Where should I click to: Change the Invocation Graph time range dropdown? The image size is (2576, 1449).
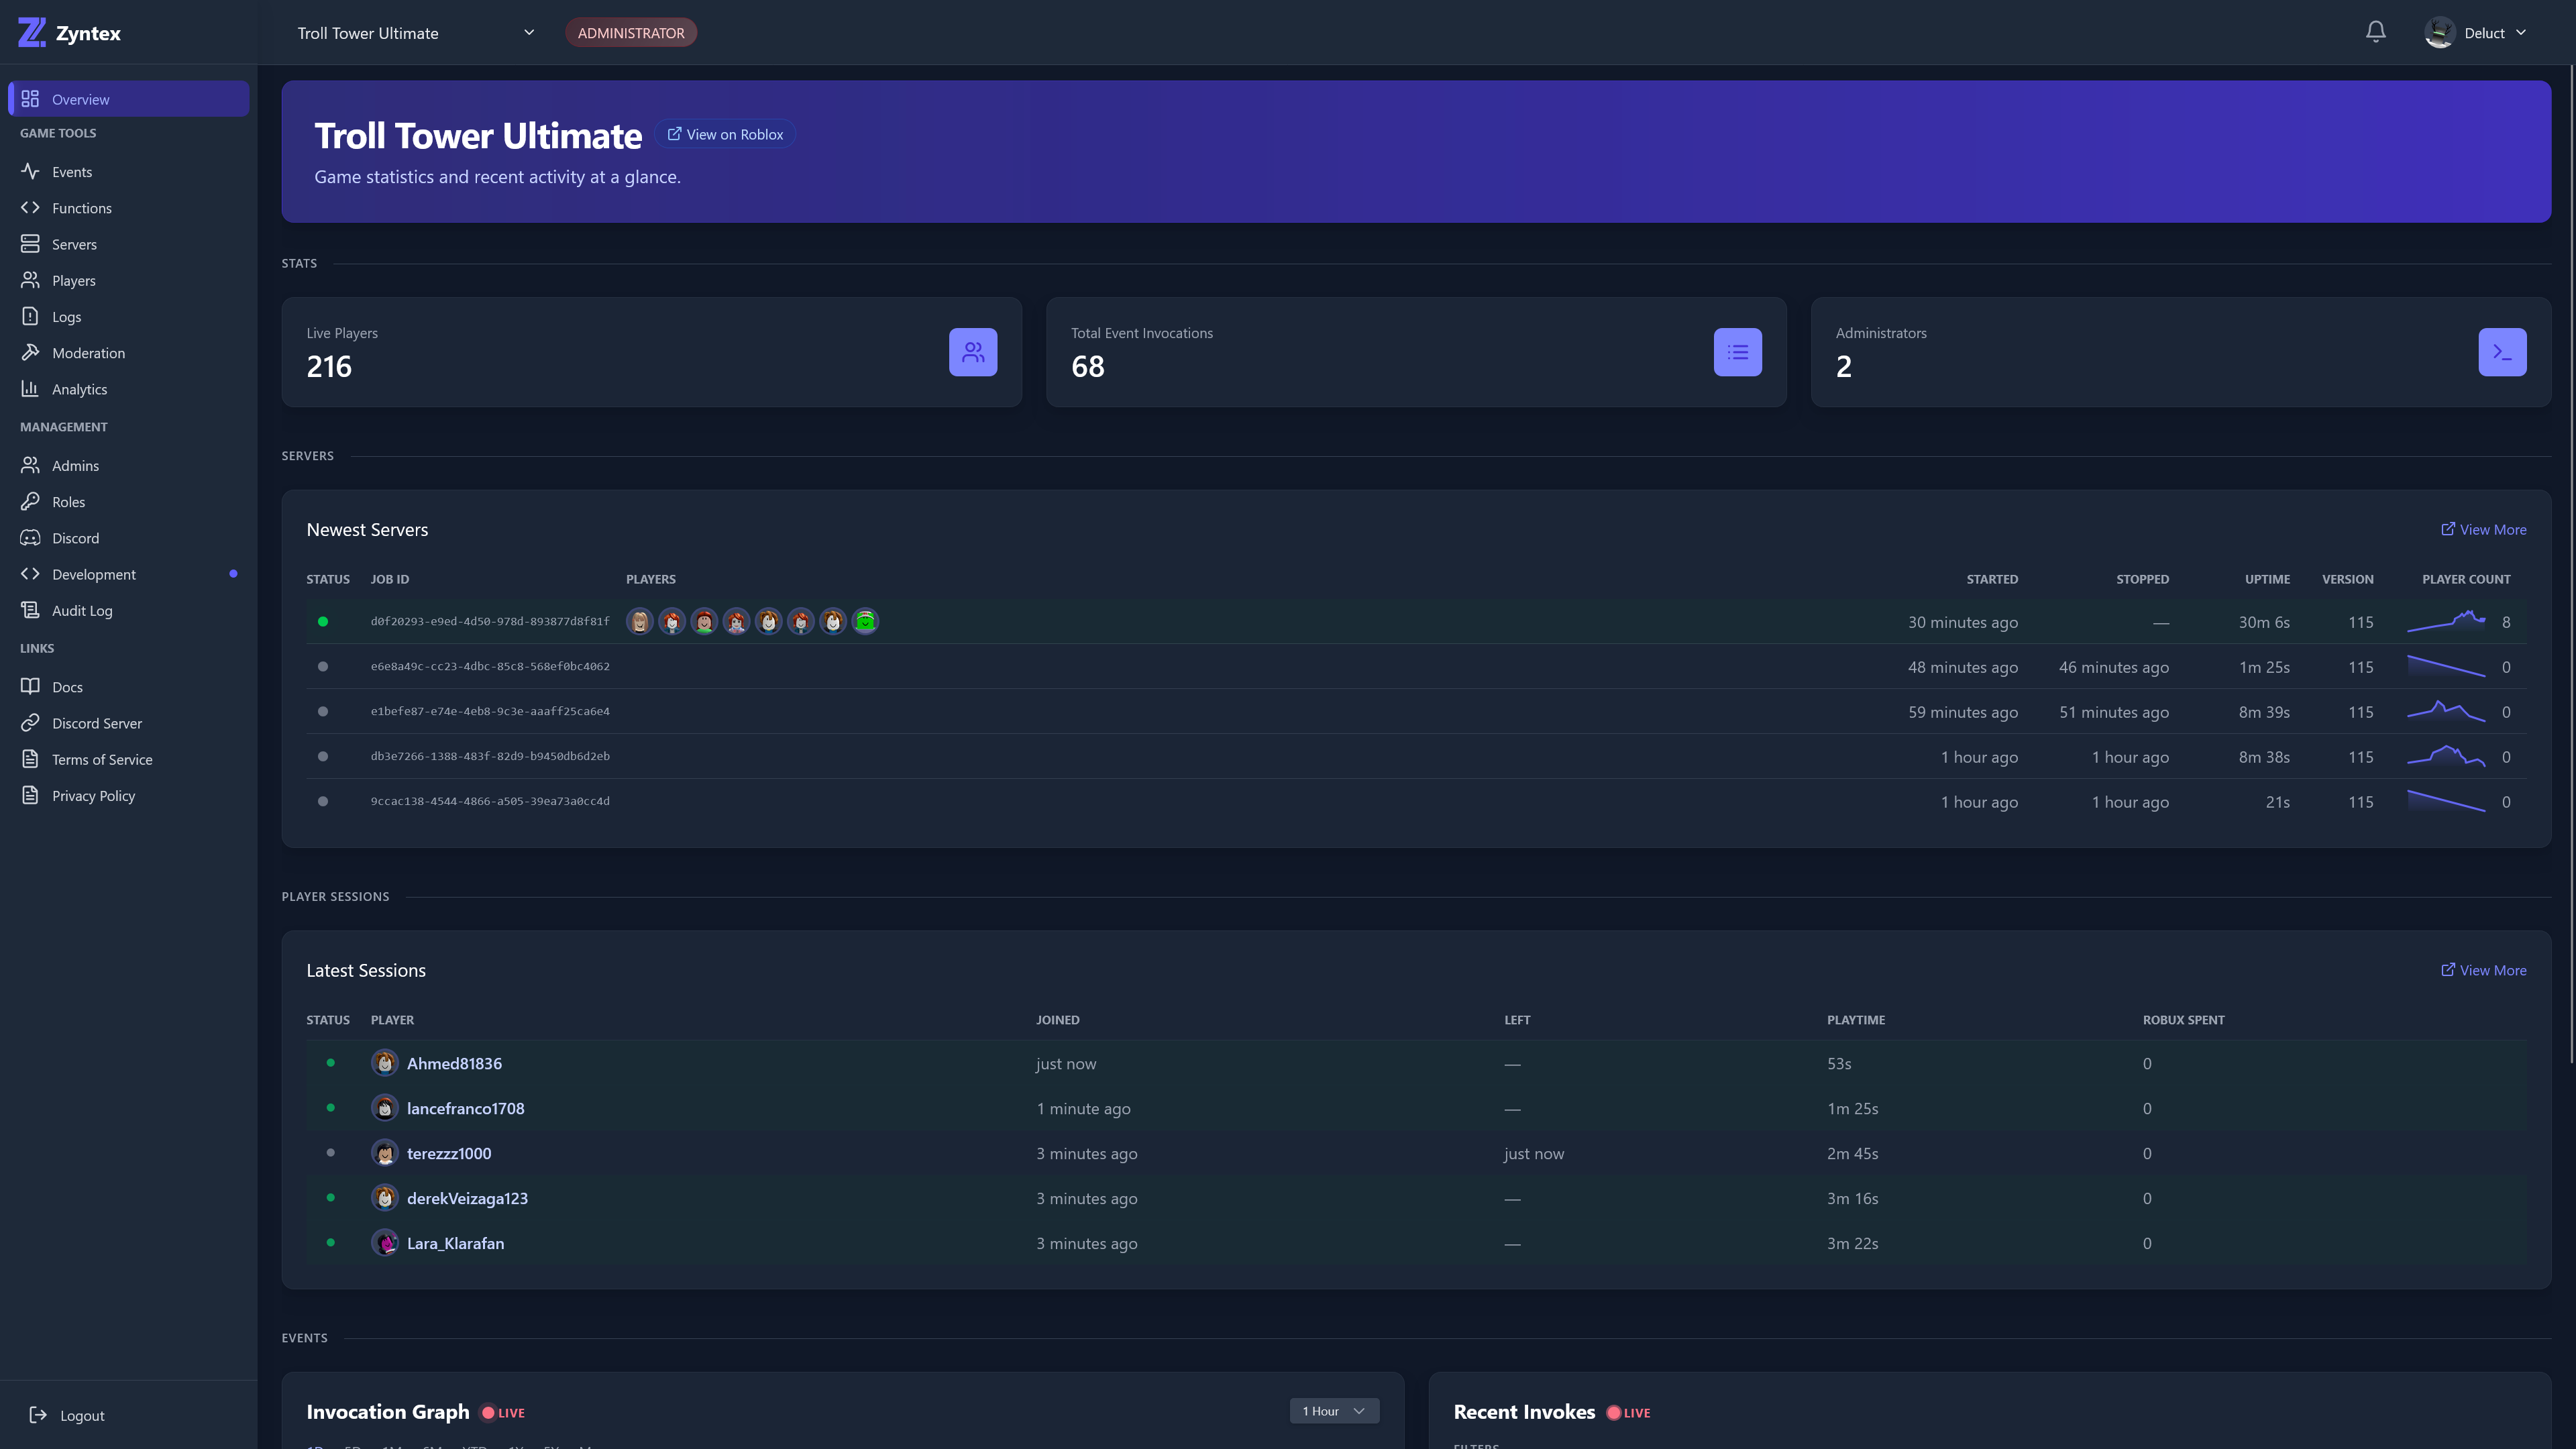pos(1333,1410)
